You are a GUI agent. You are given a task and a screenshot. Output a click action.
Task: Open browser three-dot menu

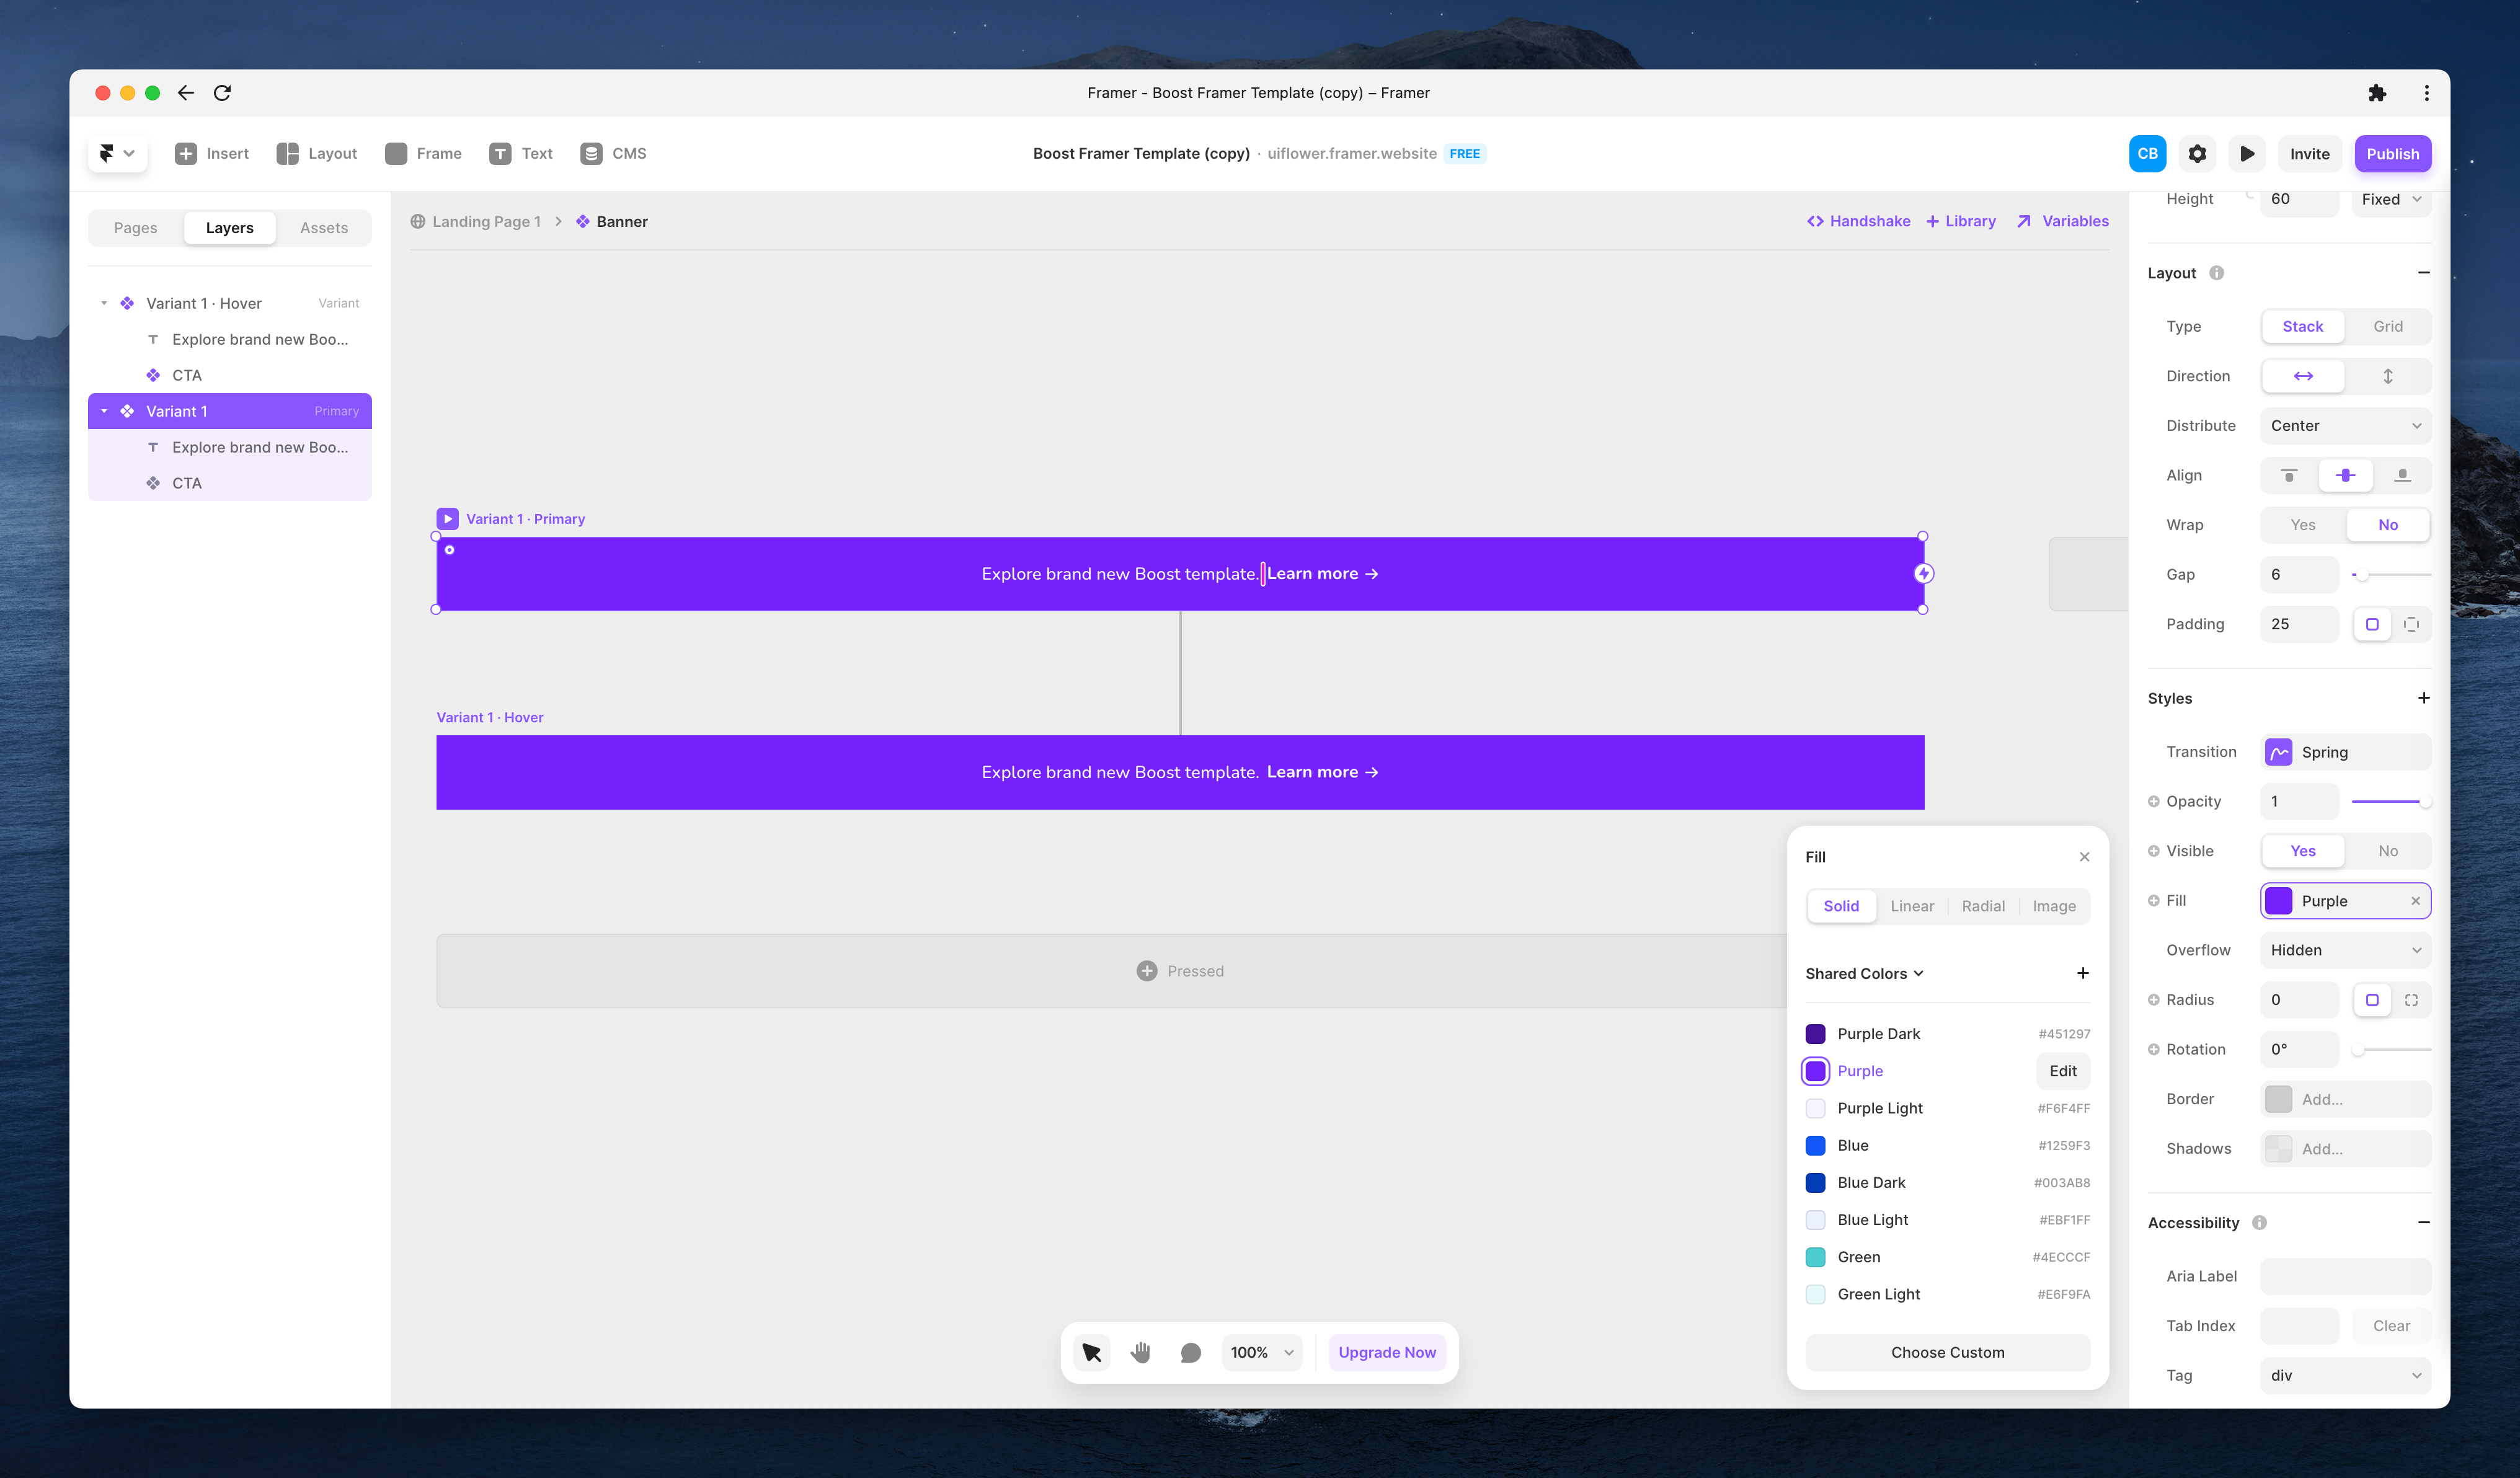tap(2426, 93)
